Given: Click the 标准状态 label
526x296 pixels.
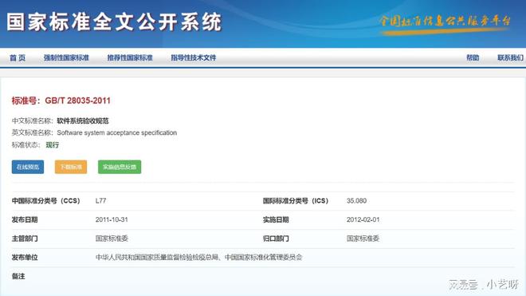Looking at the screenshot, I should point(26,144).
